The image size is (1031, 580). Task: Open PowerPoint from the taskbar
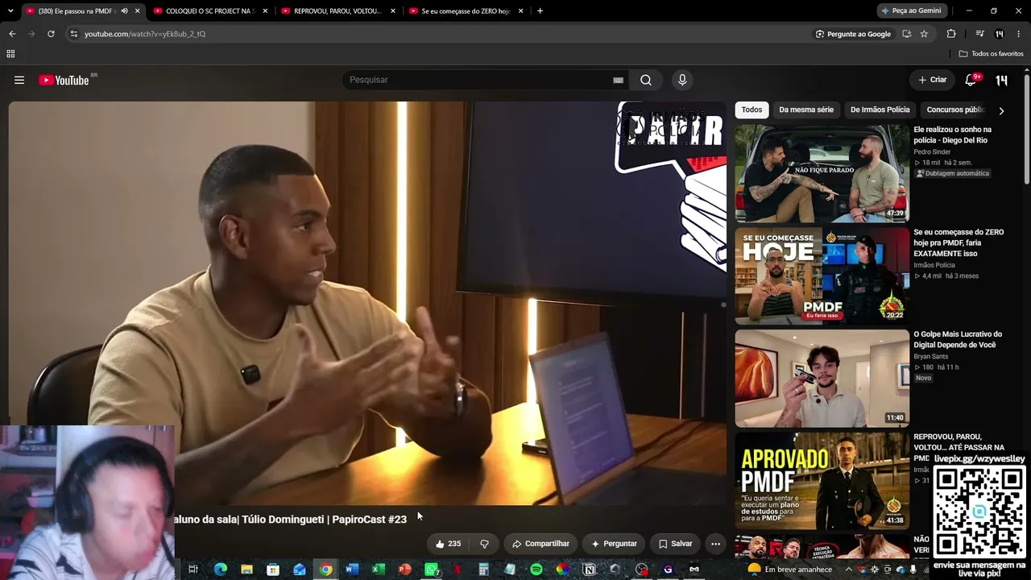click(405, 570)
